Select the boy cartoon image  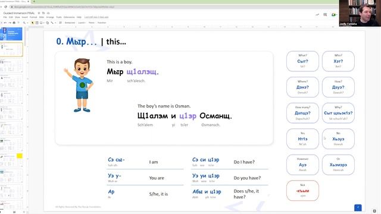[x=79, y=86]
